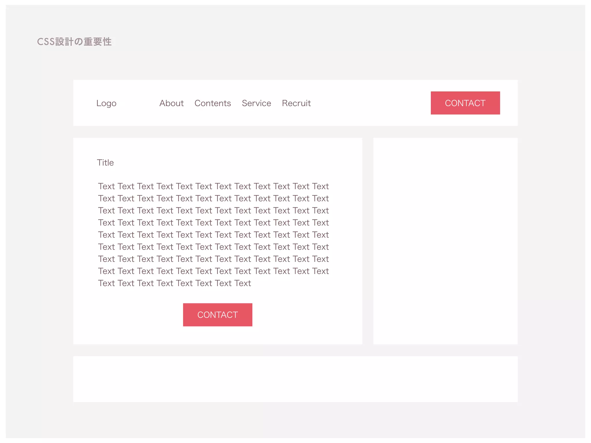Click the first line of paragraph text

pyautogui.click(x=213, y=186)
